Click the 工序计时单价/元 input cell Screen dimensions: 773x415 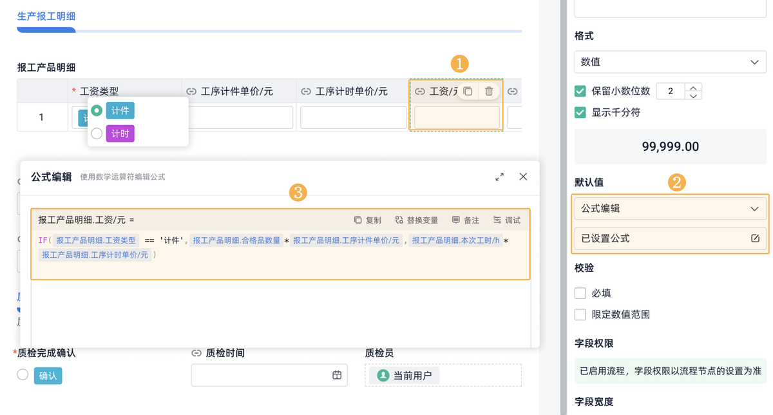coord(353,118)
